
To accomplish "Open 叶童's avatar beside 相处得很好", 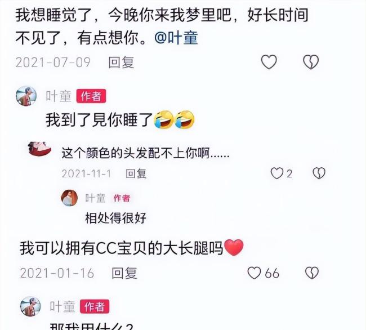I will pyautogui.click(x=69, y=198).
